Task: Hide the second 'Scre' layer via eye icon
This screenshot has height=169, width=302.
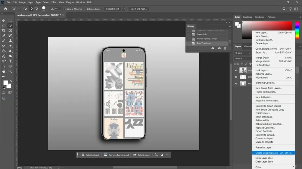Action: click(x=236, y=77)
